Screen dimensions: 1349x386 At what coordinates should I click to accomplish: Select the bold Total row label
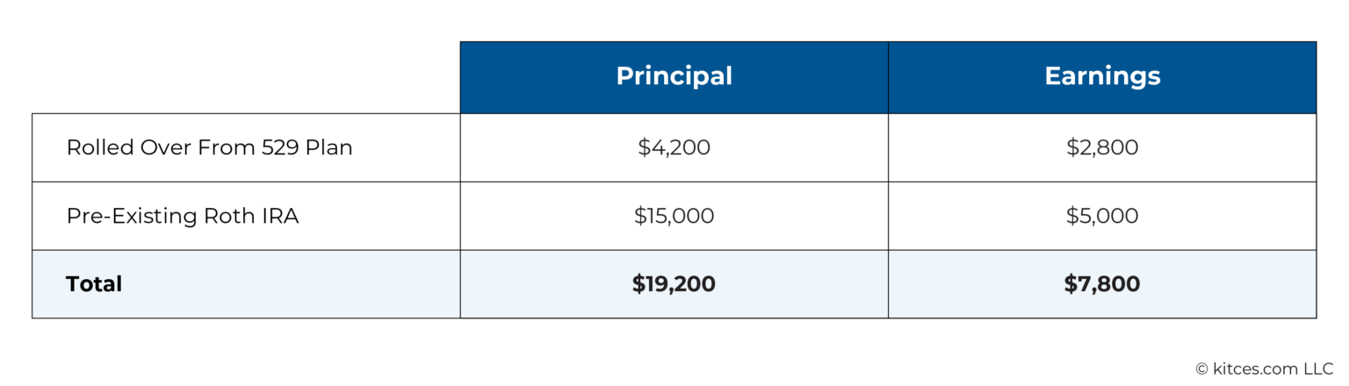[94, 284]
